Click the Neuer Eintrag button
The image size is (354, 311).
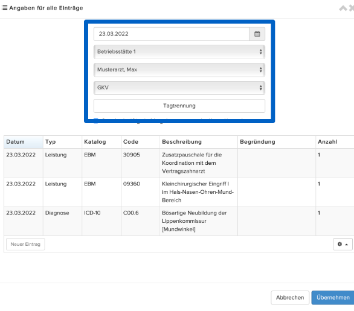click(25, 244)
